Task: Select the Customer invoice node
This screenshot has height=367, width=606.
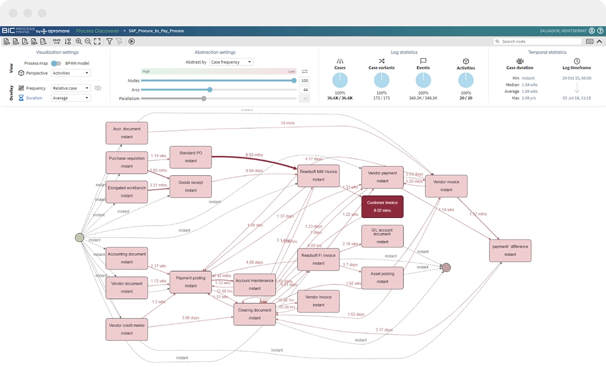Action: [382, 206]
